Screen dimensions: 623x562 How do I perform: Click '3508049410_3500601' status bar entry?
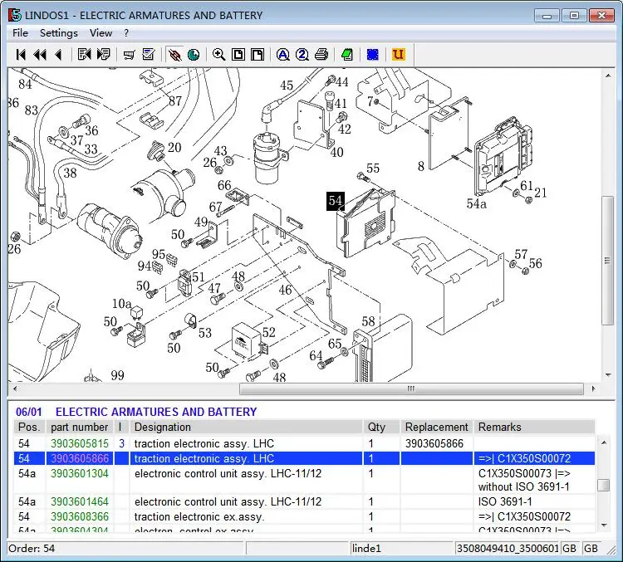point(508,548)
